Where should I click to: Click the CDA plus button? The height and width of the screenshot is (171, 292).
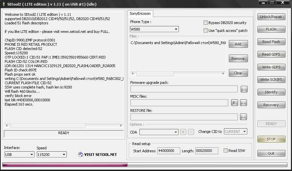tap(183, 132)
